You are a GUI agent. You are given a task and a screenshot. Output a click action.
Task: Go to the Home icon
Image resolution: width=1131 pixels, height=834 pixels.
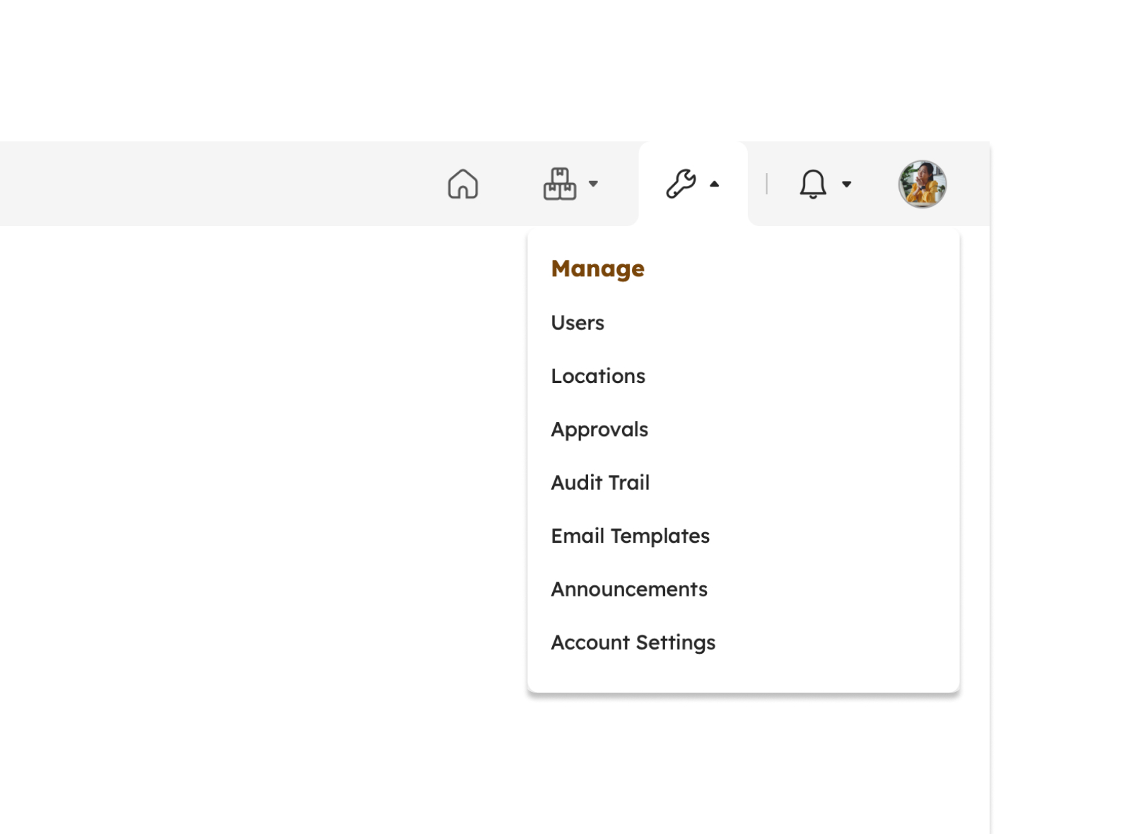point(463,184)
